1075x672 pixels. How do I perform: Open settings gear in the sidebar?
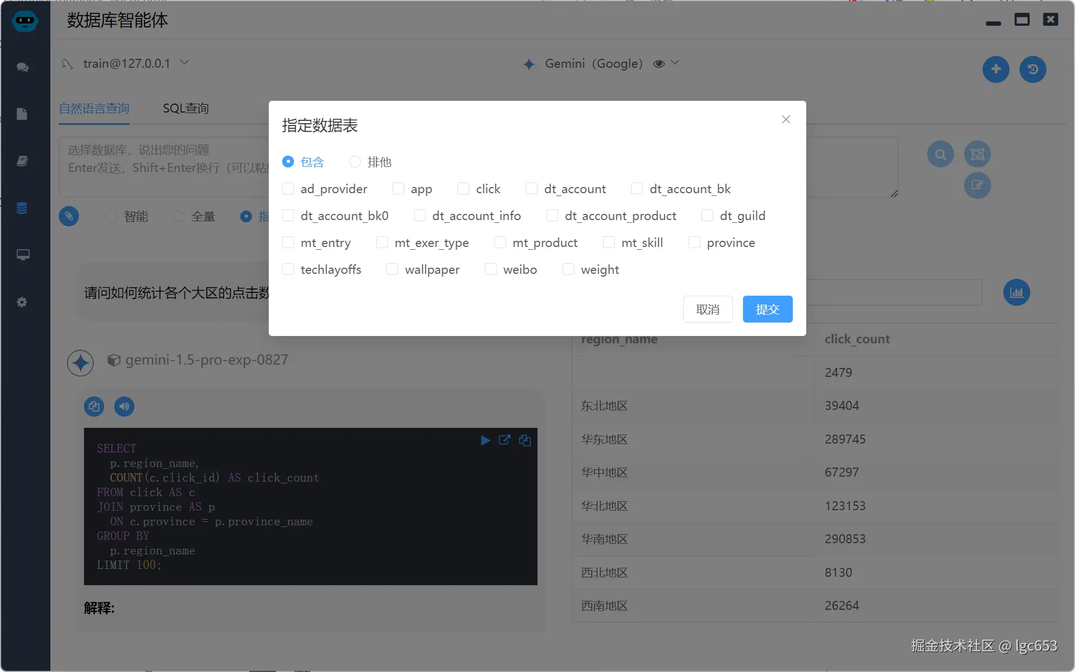point(22,302)
